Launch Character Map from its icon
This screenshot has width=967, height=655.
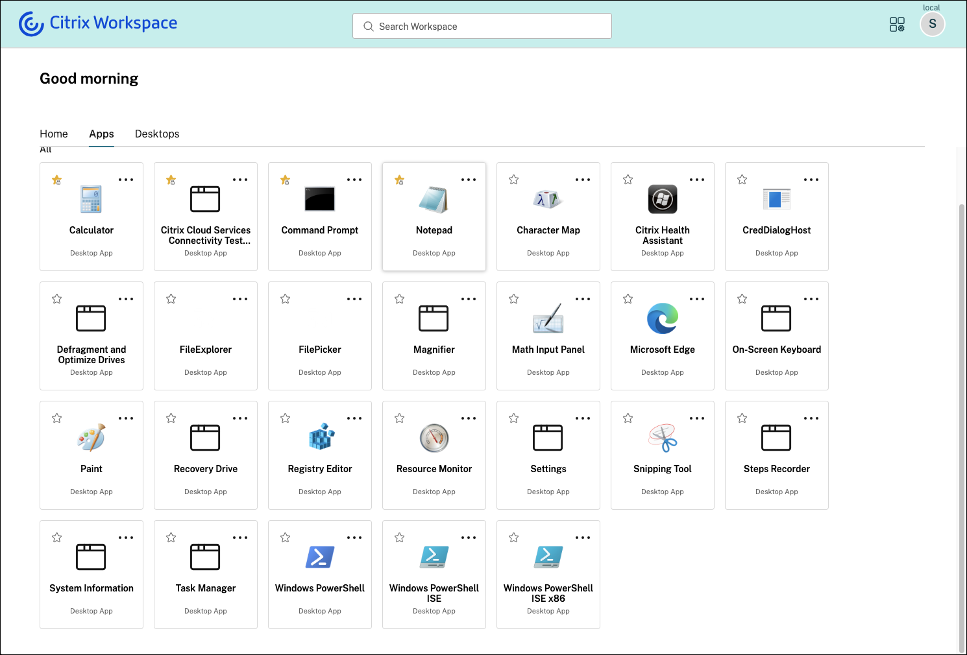click(548, 199)
